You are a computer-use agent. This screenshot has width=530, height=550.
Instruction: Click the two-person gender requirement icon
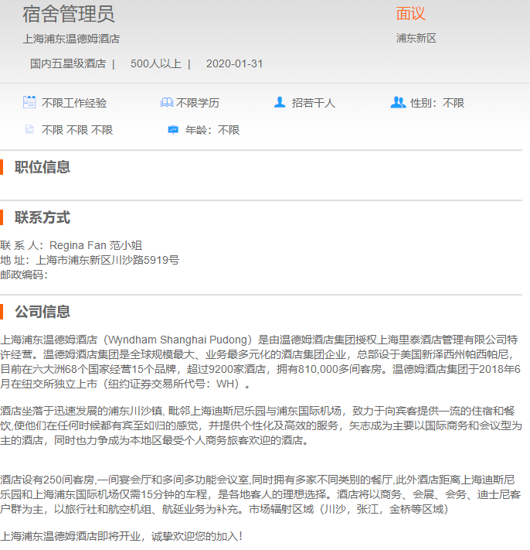tap(398, 102)
